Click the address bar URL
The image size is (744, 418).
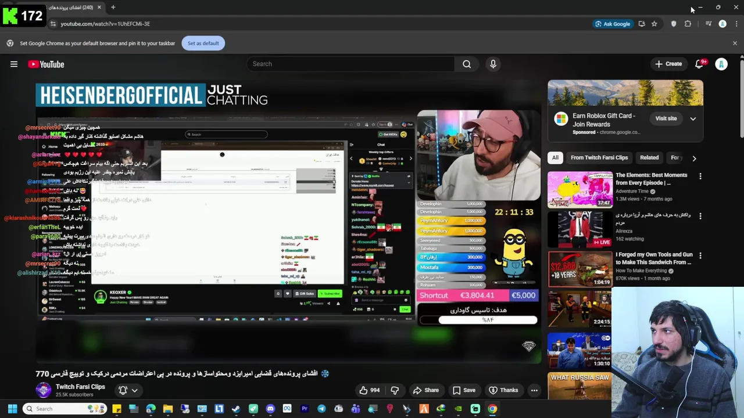pos(105,24)
